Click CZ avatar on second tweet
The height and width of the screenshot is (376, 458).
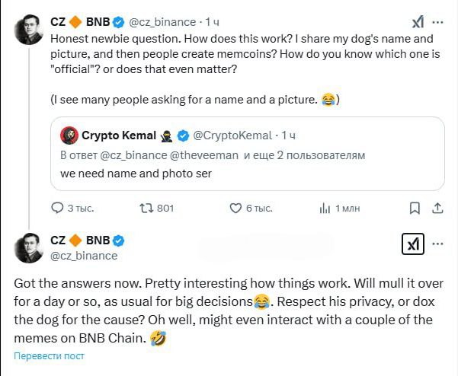click(x=28, y=248)
